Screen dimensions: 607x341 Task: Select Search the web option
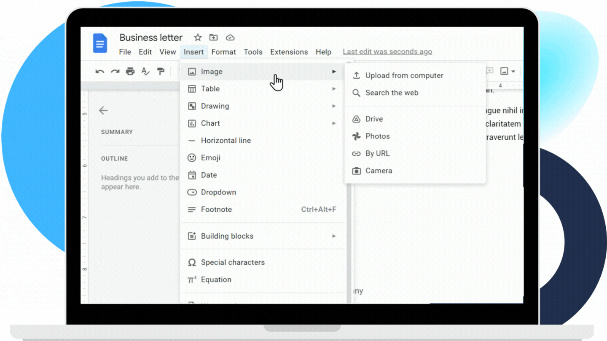[392, 93]
